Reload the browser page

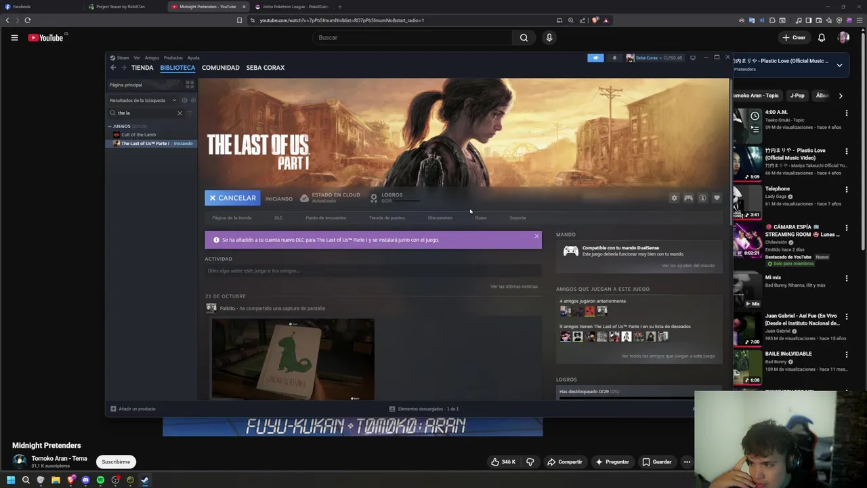click(28, 20)
